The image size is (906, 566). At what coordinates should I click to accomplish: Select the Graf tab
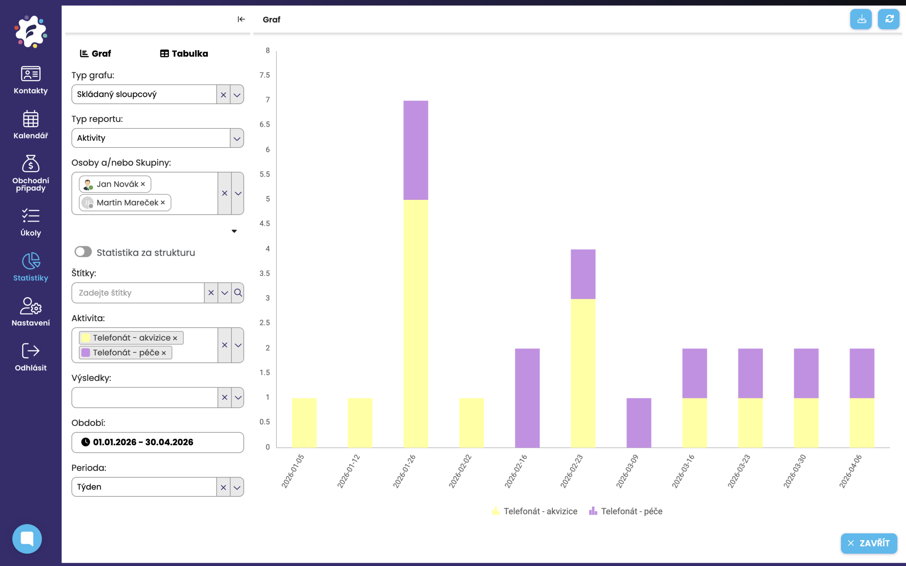coord(96,53)
